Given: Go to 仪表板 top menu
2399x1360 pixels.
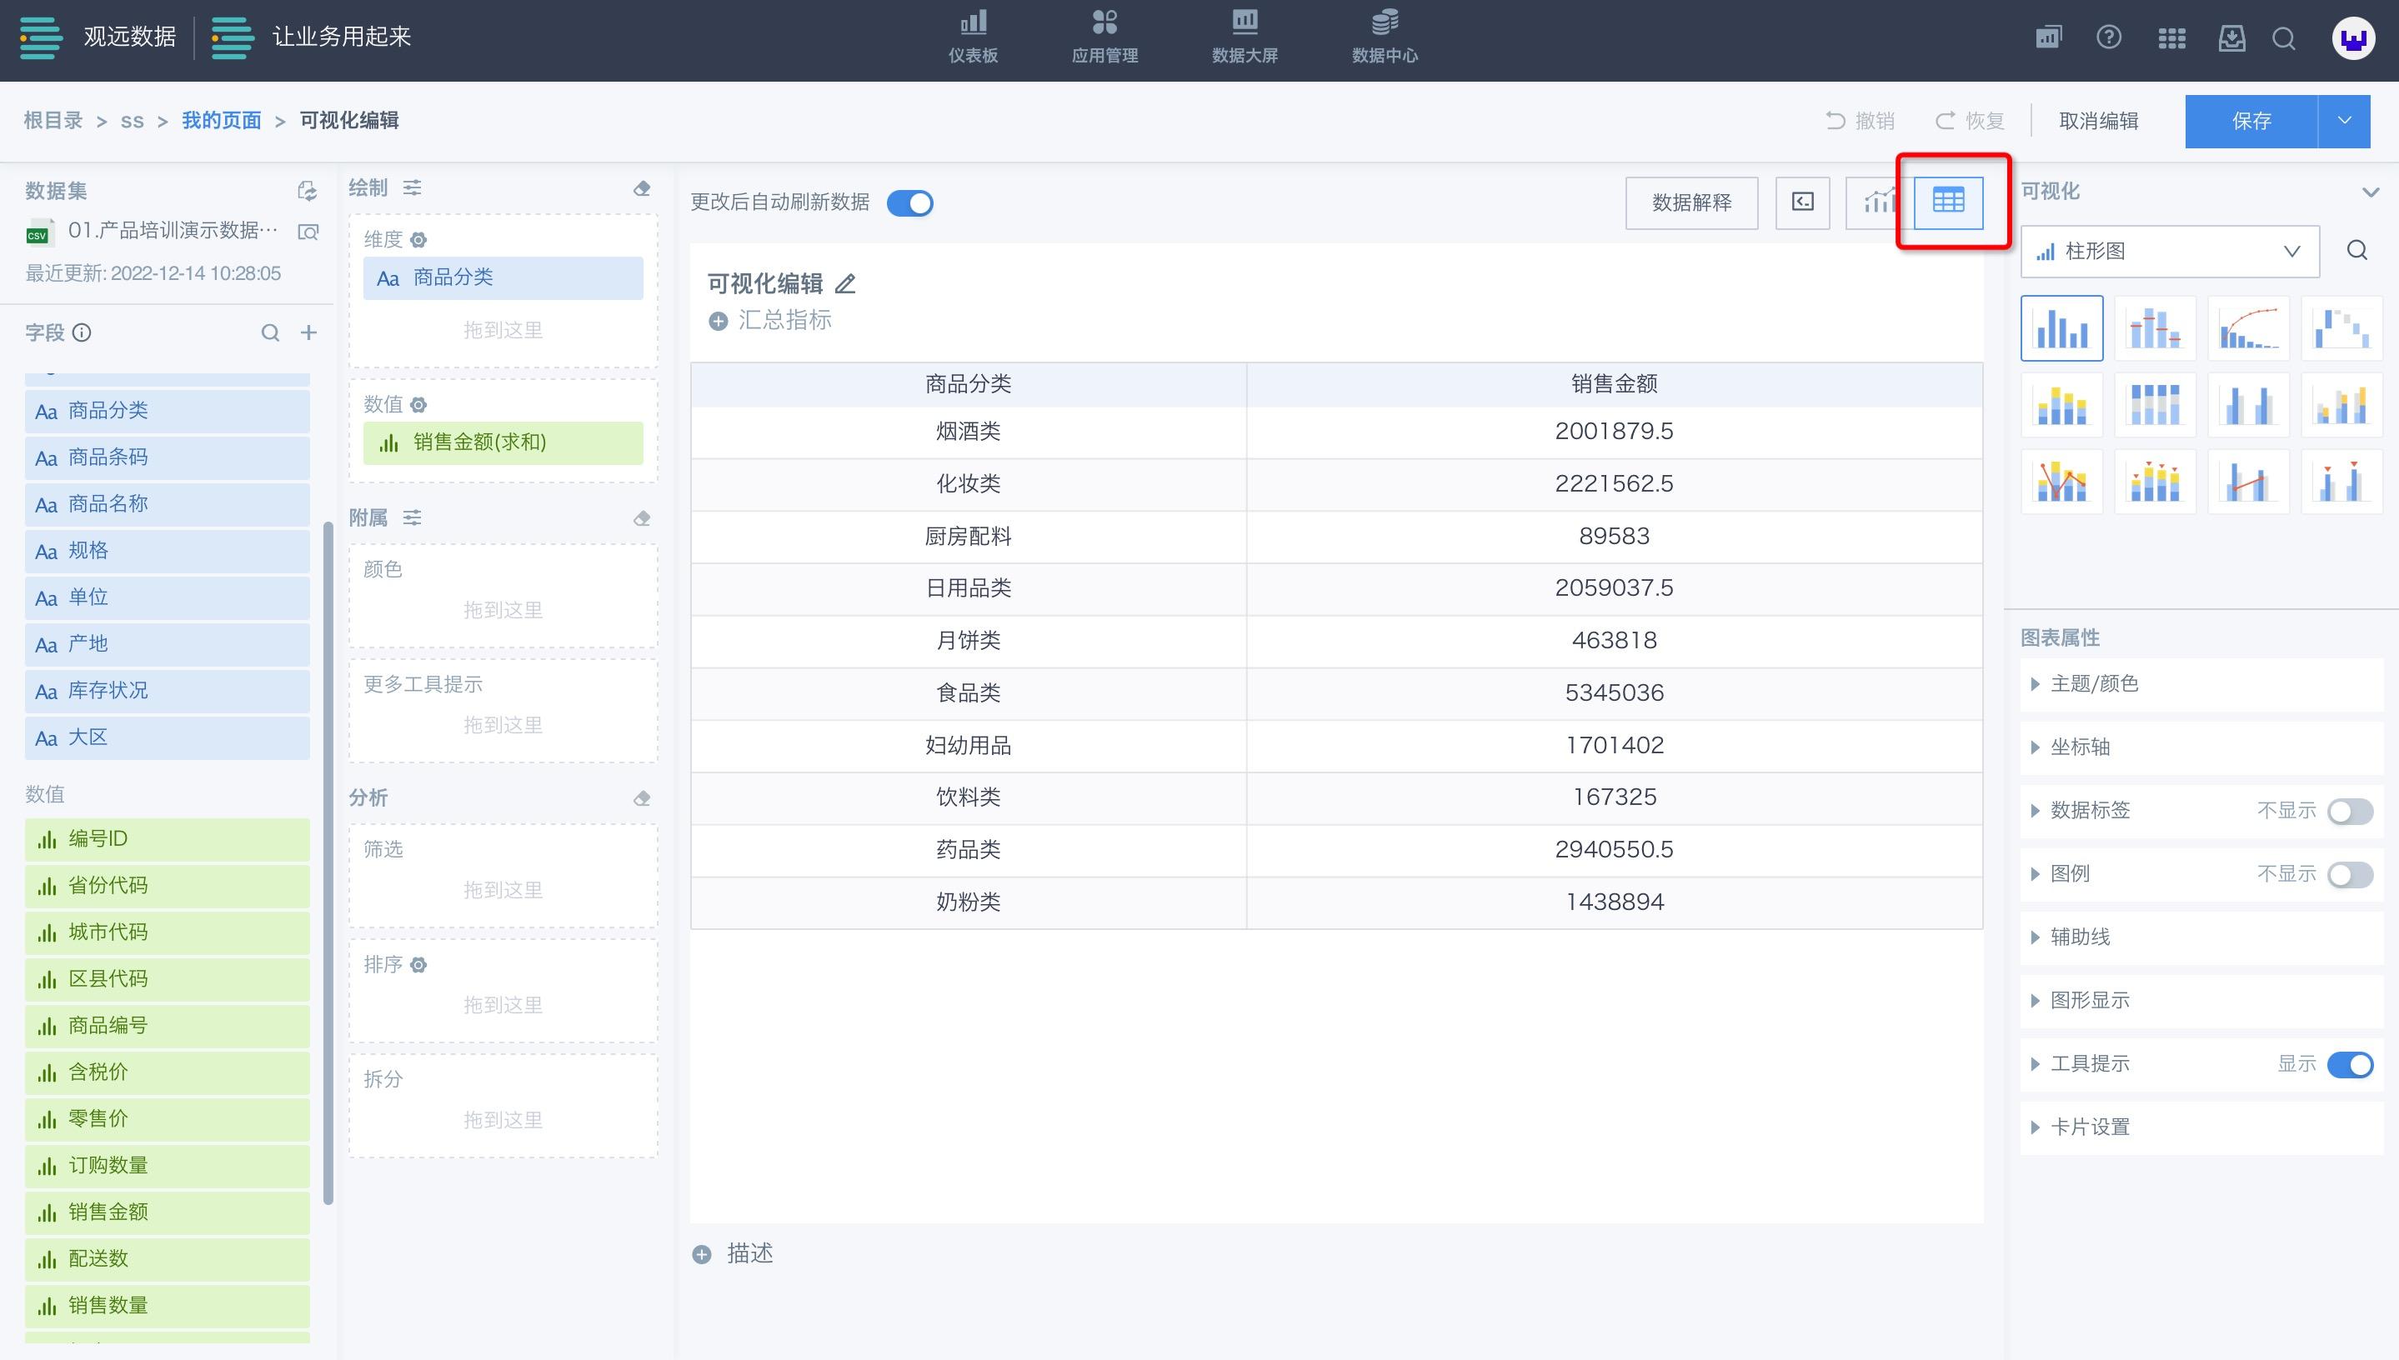Looking at the screenshot, I should (973, 37).
